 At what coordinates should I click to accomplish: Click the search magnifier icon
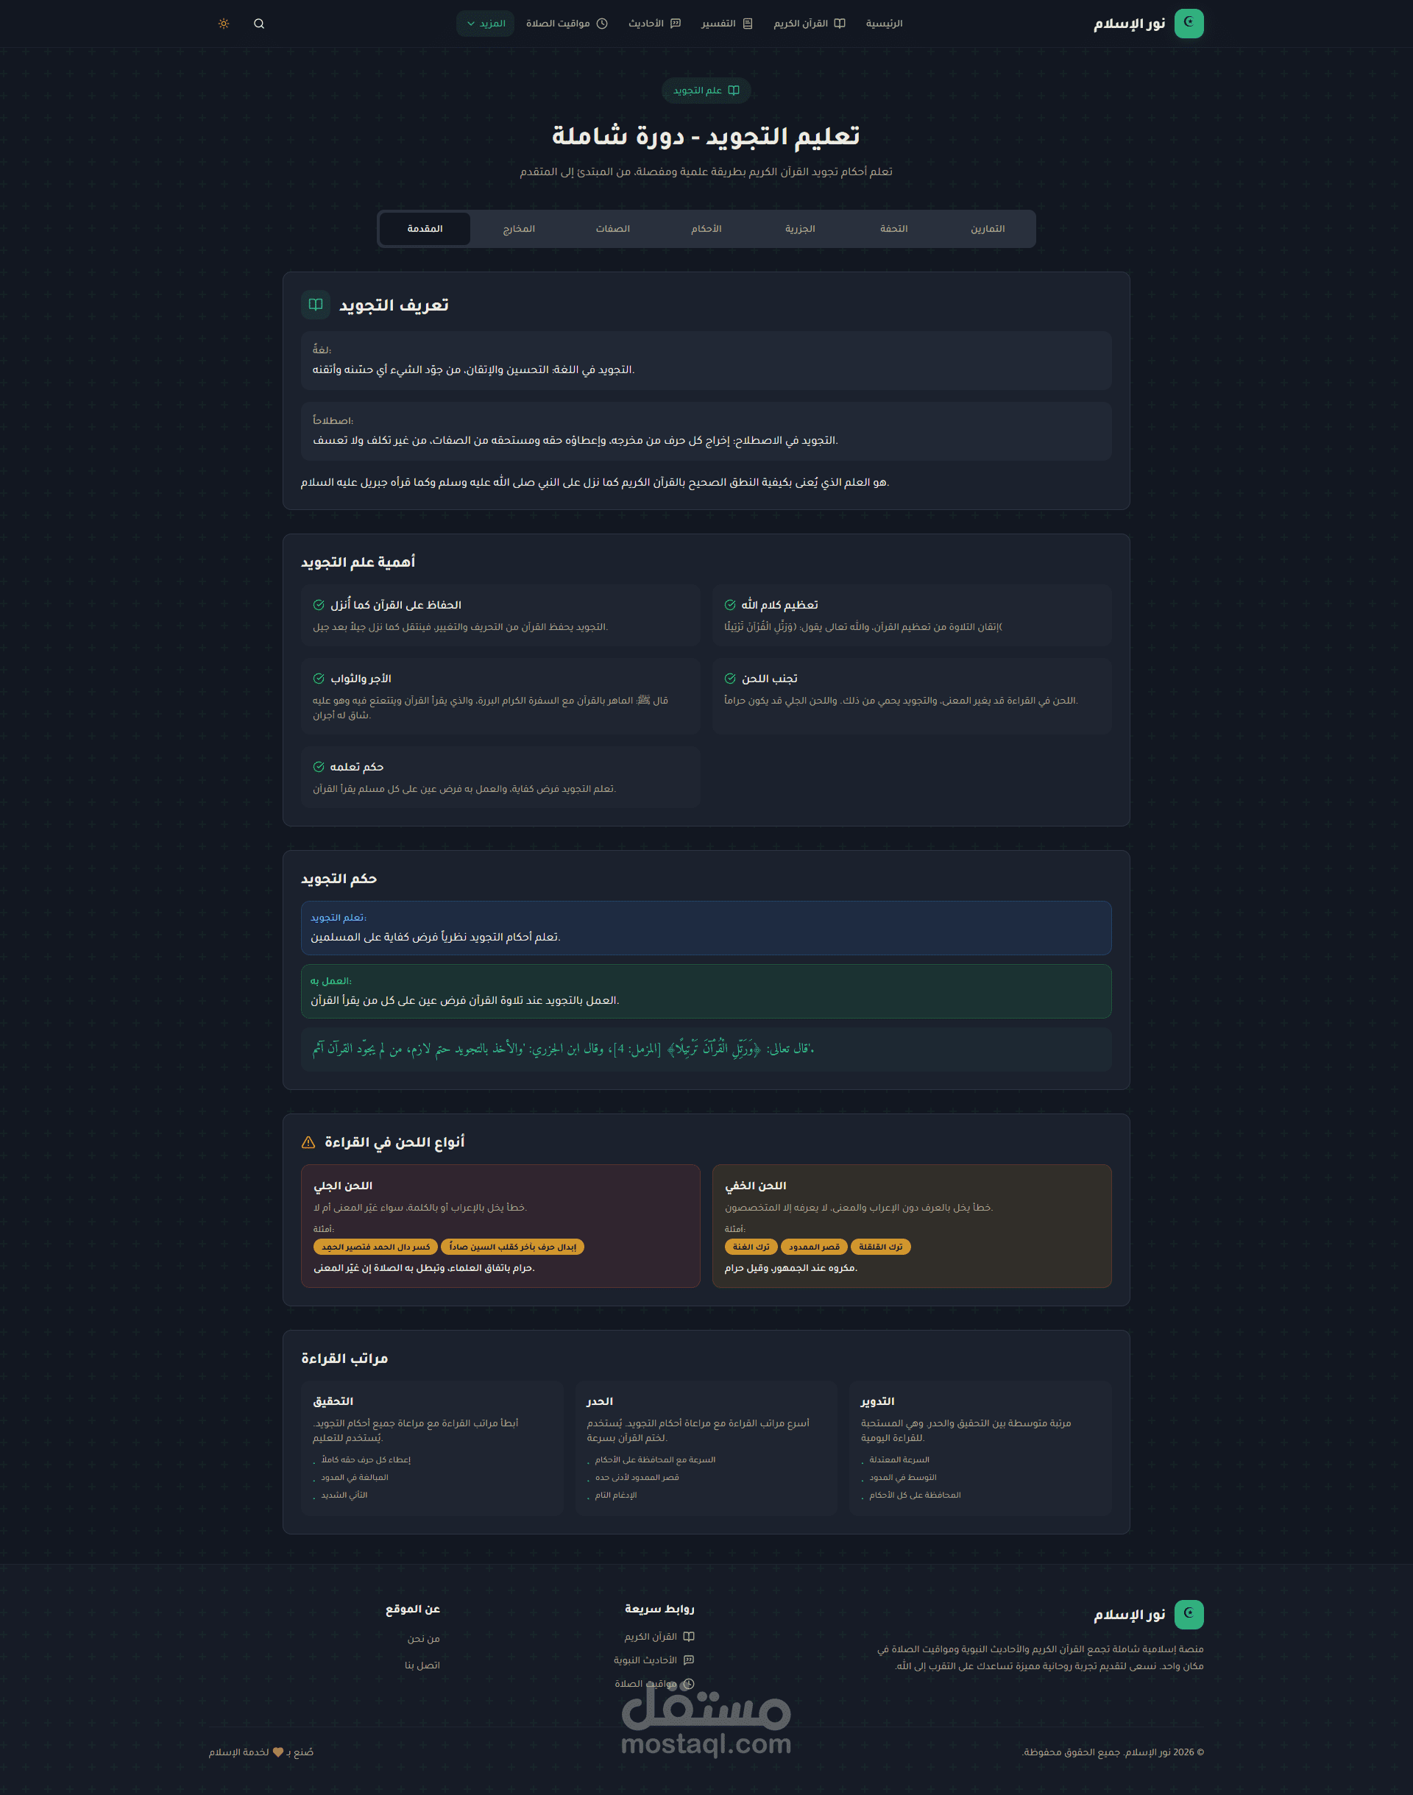coord(259,24)
